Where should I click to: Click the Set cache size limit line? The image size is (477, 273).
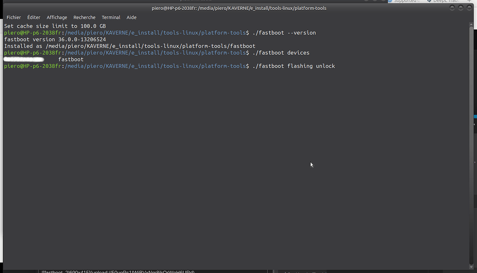pos(55,26)
